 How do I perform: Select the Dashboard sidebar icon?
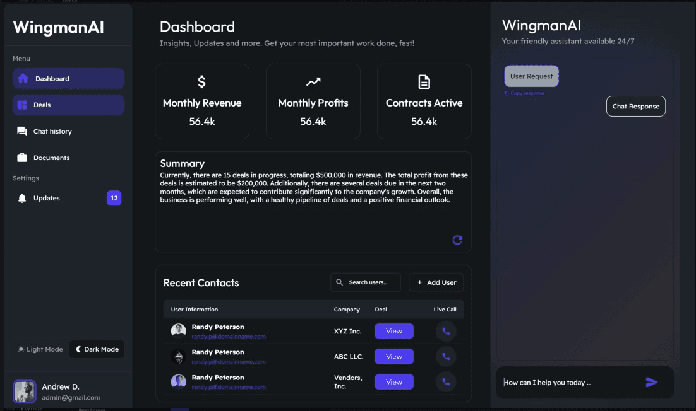23,78
